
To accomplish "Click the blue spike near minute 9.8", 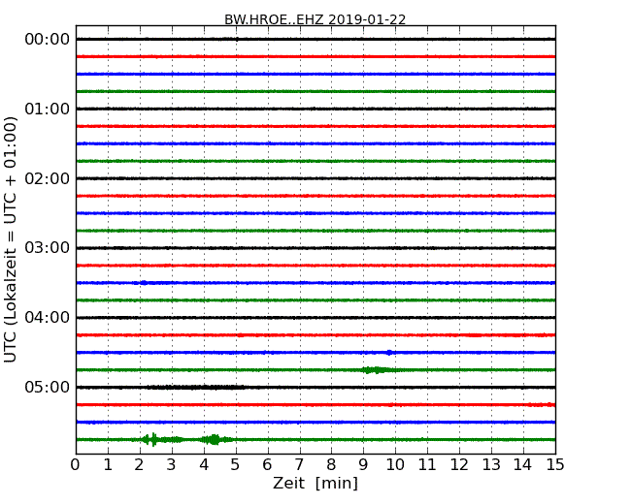I will click(389, 353).
